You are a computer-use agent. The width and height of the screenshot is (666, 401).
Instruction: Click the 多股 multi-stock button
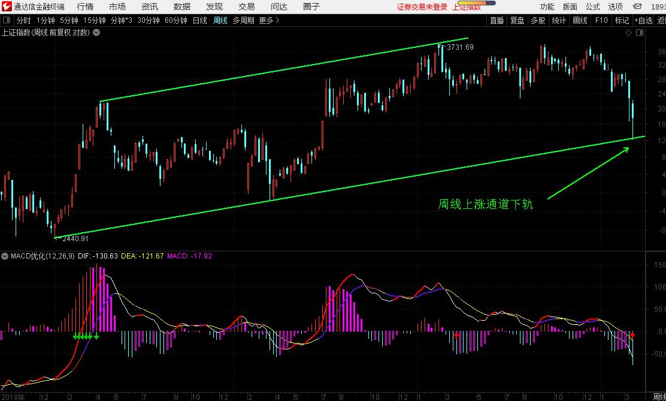pos(538,20)
